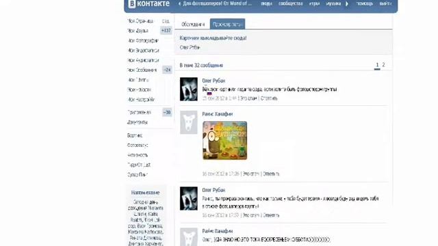The height and width of the screenshot is (246, 438).
Task: Open Моя Страница in the left menu
Action: point(140,21)
